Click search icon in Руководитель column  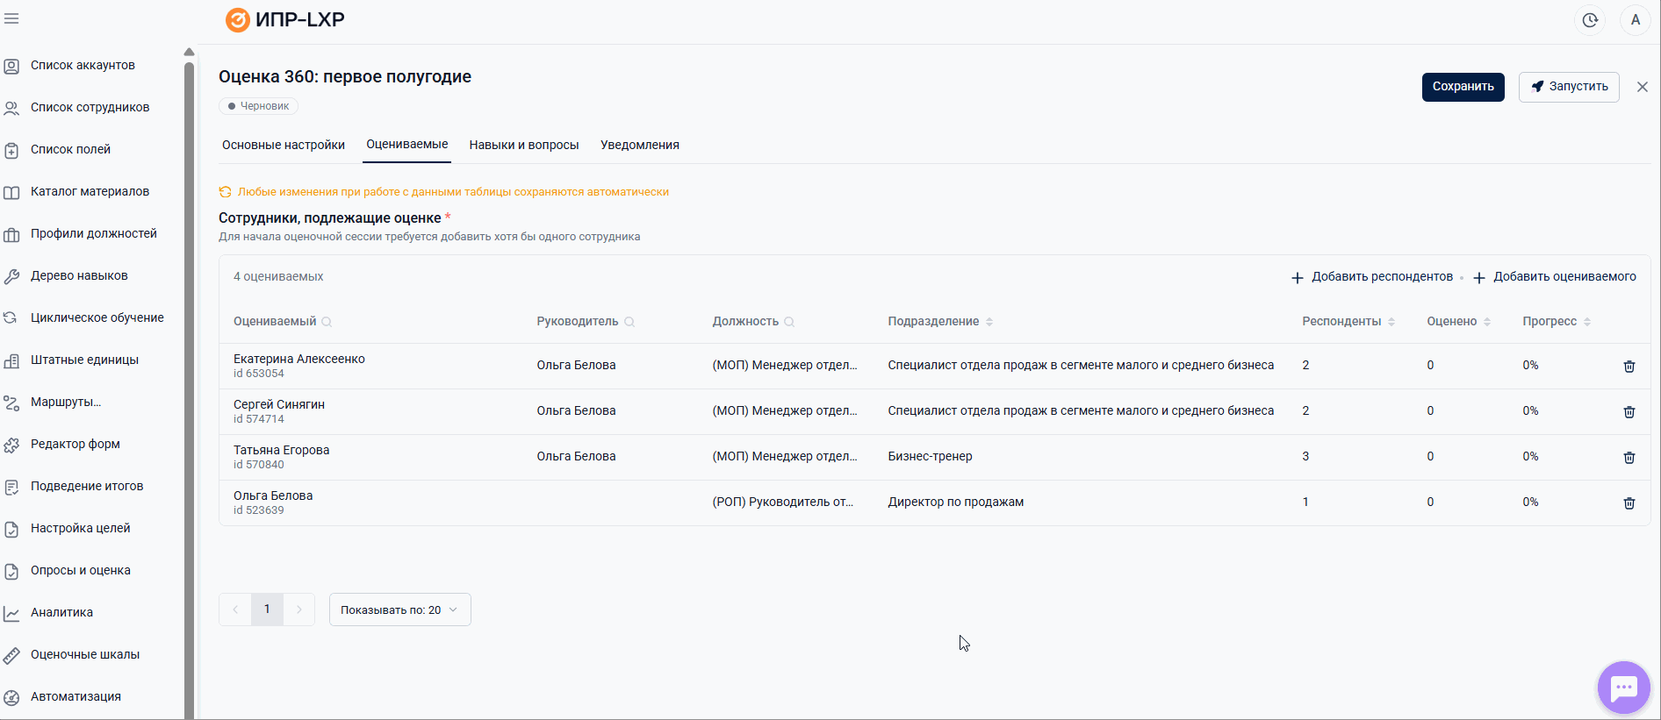[x=629, y=322]
